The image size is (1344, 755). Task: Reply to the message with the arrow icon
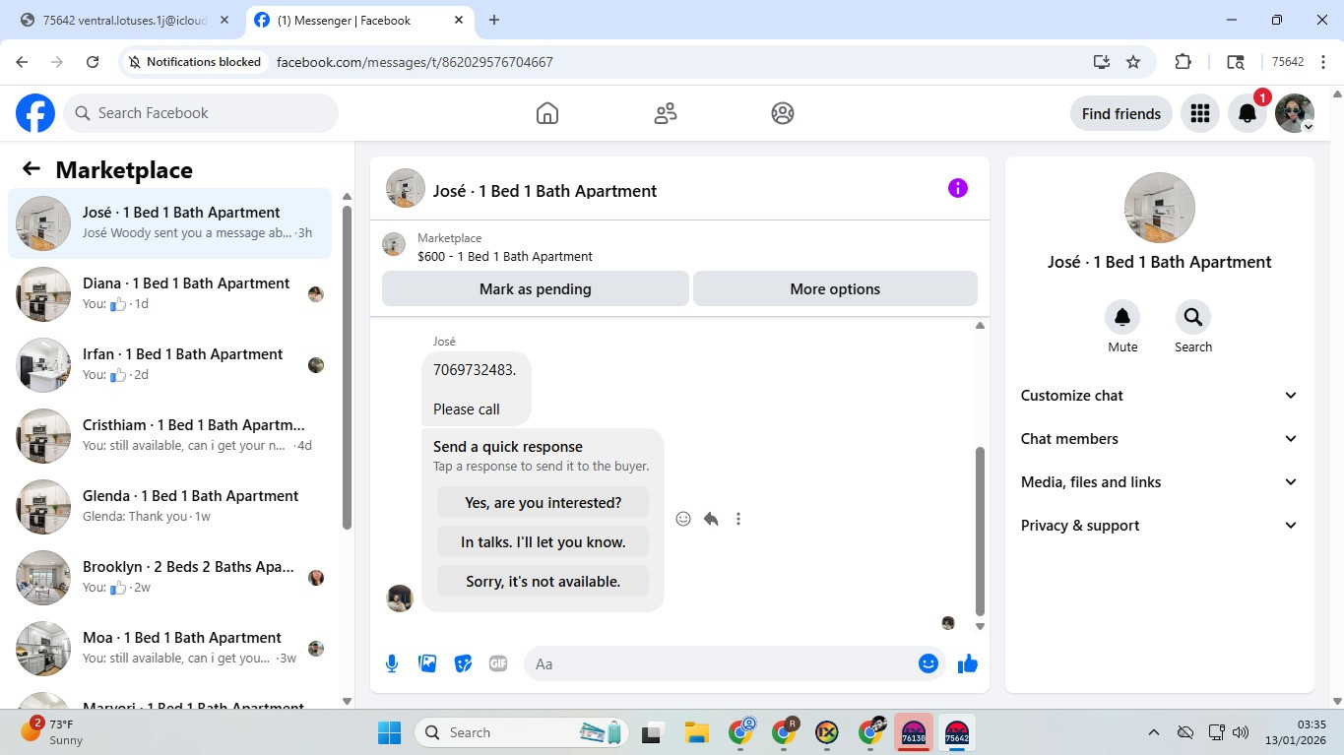click(711, 519)
